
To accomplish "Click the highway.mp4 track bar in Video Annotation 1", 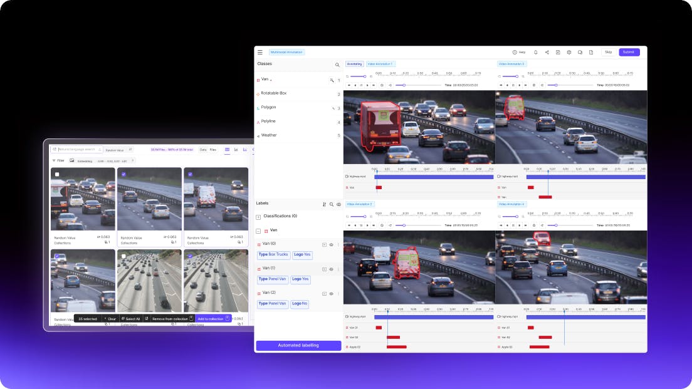I will (434, 177).
